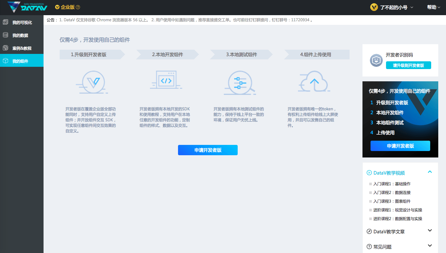Collapse the DataV教学视频 section

tap(430, 172)
